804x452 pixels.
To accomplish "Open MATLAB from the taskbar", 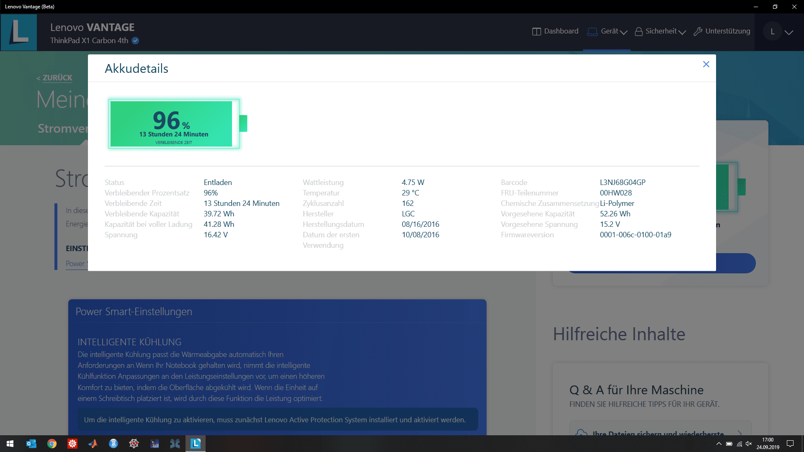I will (93, 444).
